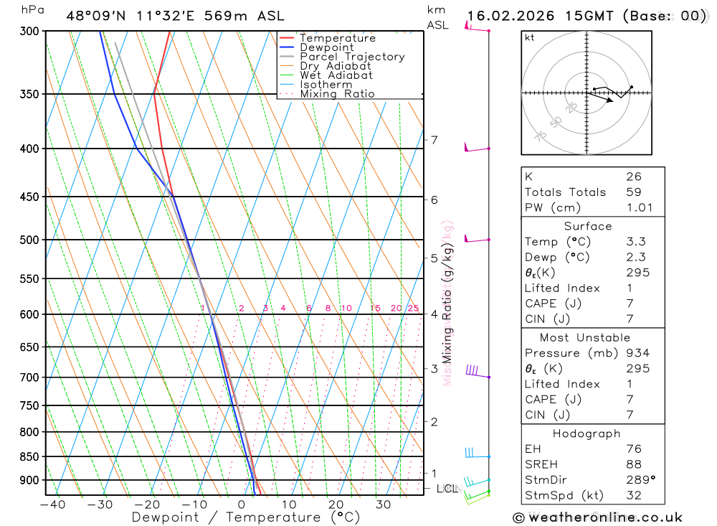Click the EH value 76

[x=634, y=449]
